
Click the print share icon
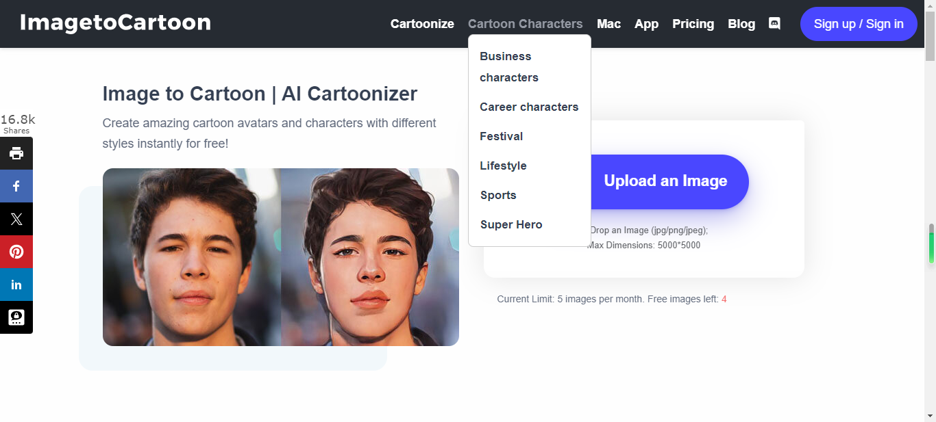(x=16, y=153)
